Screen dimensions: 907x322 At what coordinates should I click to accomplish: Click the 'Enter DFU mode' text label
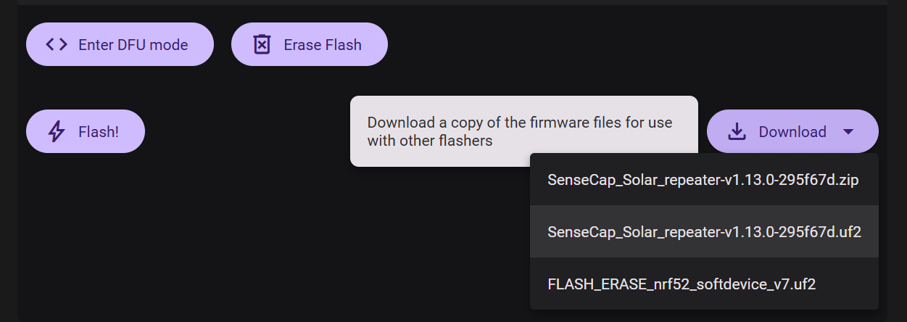pos(133,44)
